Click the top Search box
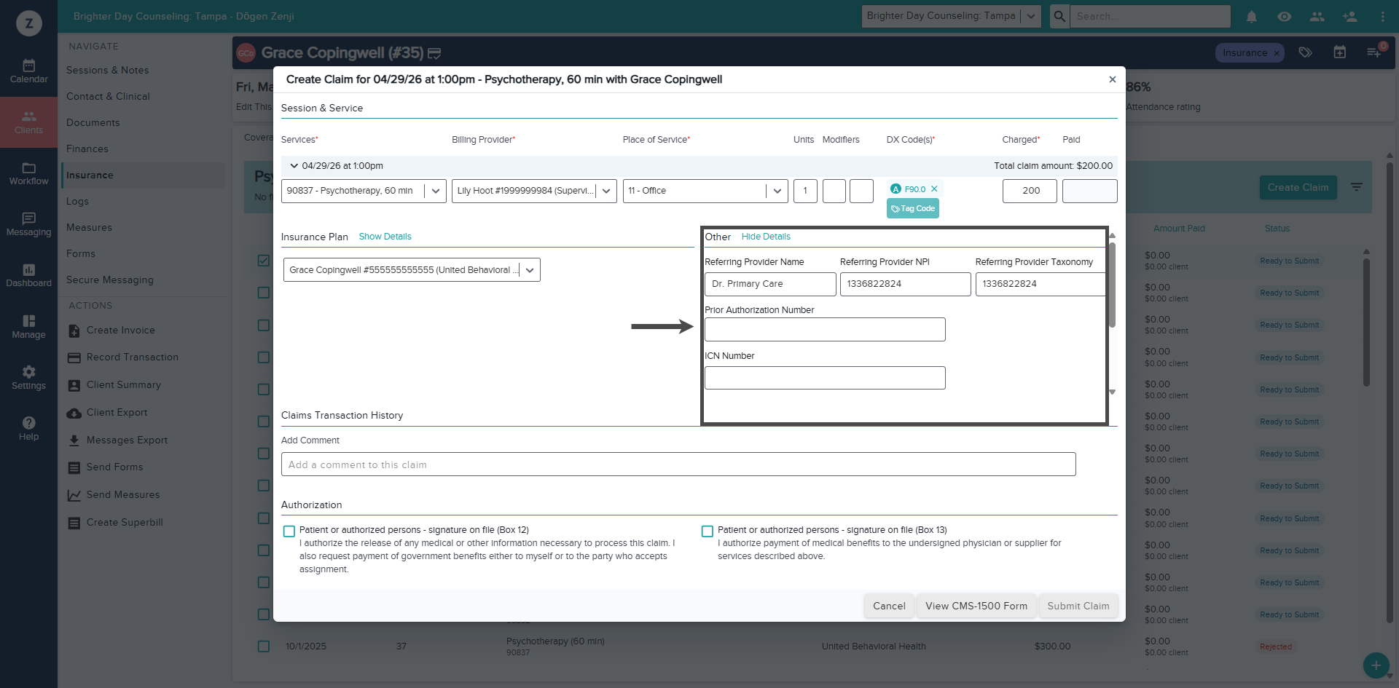The image size is (1399, 688). (x=1150, y=16)
